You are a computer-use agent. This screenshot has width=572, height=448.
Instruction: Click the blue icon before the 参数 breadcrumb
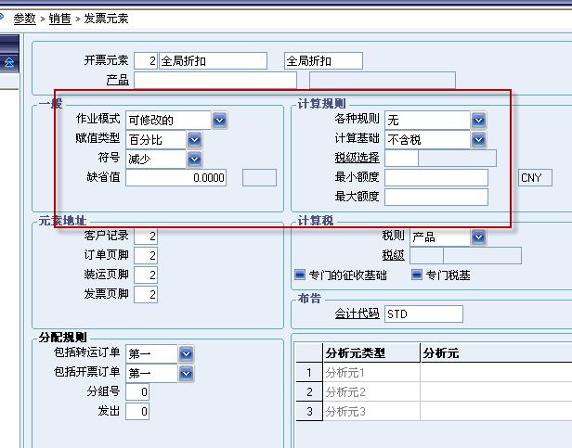3,18
